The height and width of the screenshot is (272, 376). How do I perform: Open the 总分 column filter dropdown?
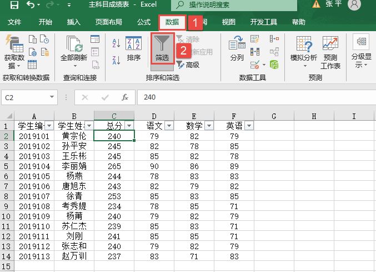[x=129, y=126]
